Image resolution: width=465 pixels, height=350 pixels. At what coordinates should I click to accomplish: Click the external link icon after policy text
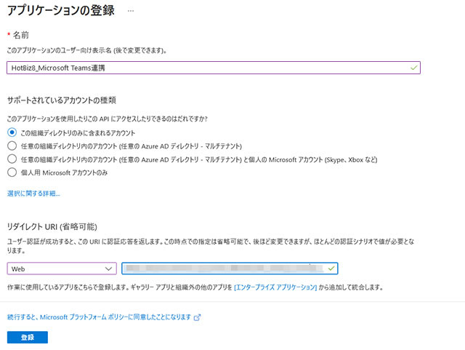[x=197, y=317]
